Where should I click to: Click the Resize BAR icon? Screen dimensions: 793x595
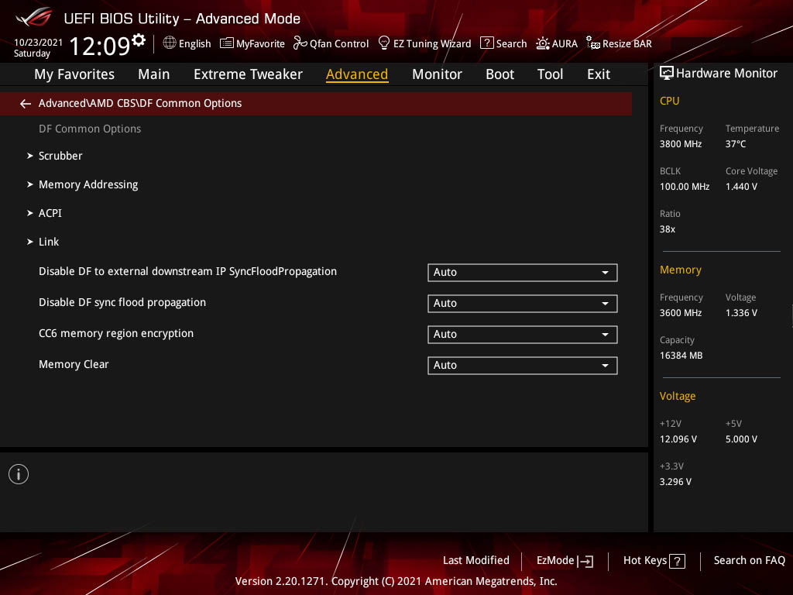592,43
